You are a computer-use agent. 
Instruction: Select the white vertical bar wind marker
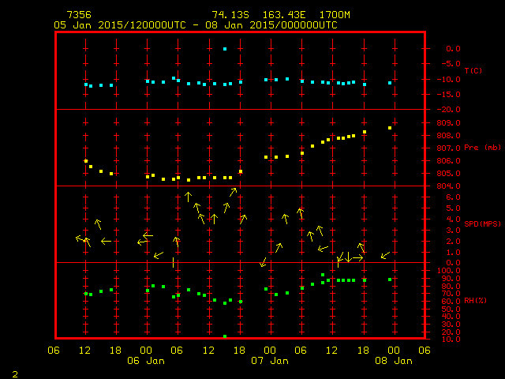coord(173,262)
